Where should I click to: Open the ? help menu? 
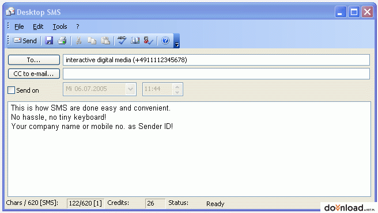[x=78, y=26]
